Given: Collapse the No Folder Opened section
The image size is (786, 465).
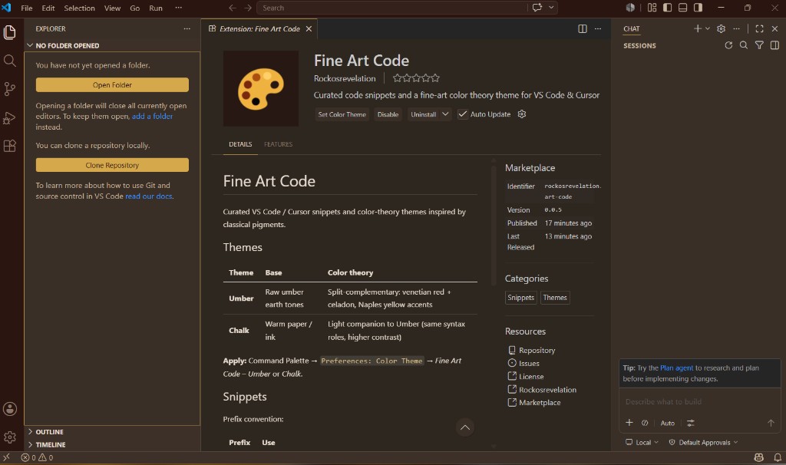Looking at the screenshot, I should point(112,45).
